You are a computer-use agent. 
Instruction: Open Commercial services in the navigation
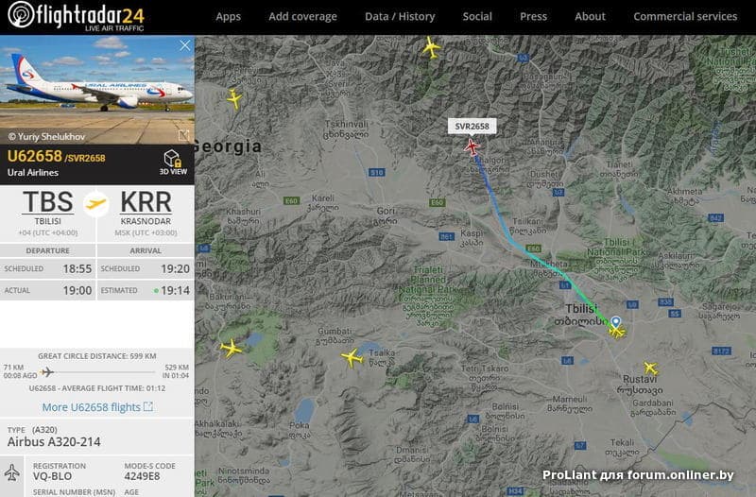(685, 16)
